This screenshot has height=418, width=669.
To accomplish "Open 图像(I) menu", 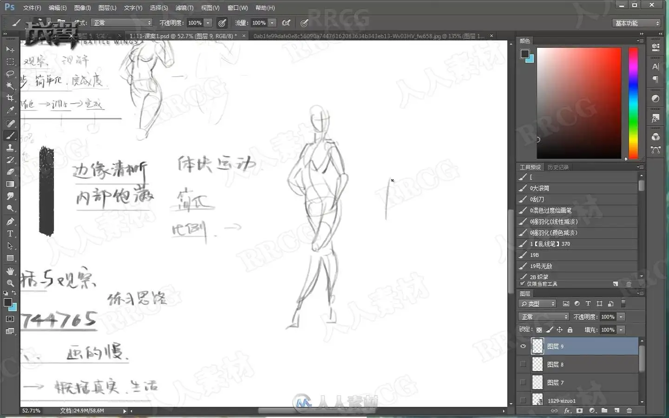I will pyautogui.click(x=83, y=8).
